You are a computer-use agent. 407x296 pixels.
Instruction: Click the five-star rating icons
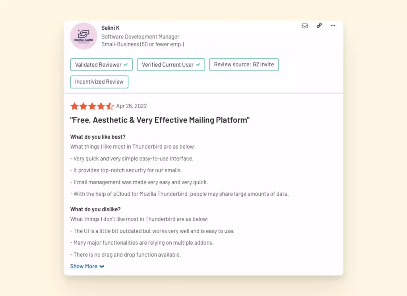point(92,106)
